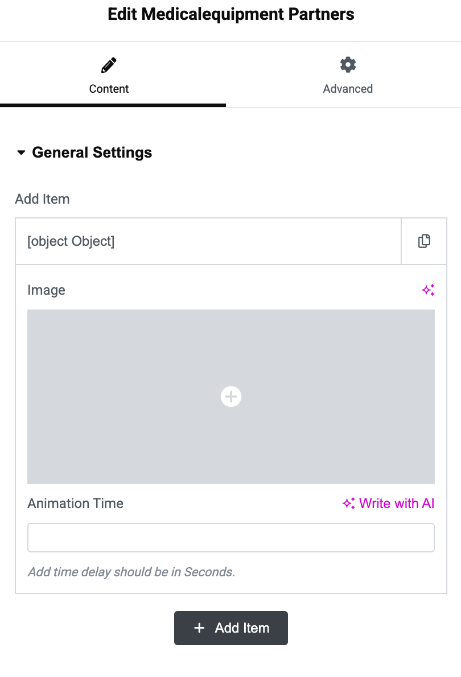Duplicate the repeater item with copy icon

pyautogui.click(x=424, y=241)
